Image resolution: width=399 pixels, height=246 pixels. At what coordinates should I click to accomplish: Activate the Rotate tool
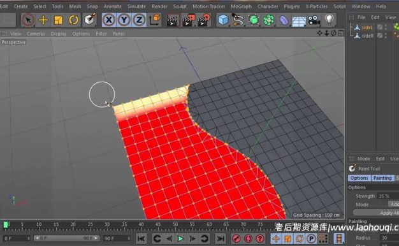[x=73, y=20]
